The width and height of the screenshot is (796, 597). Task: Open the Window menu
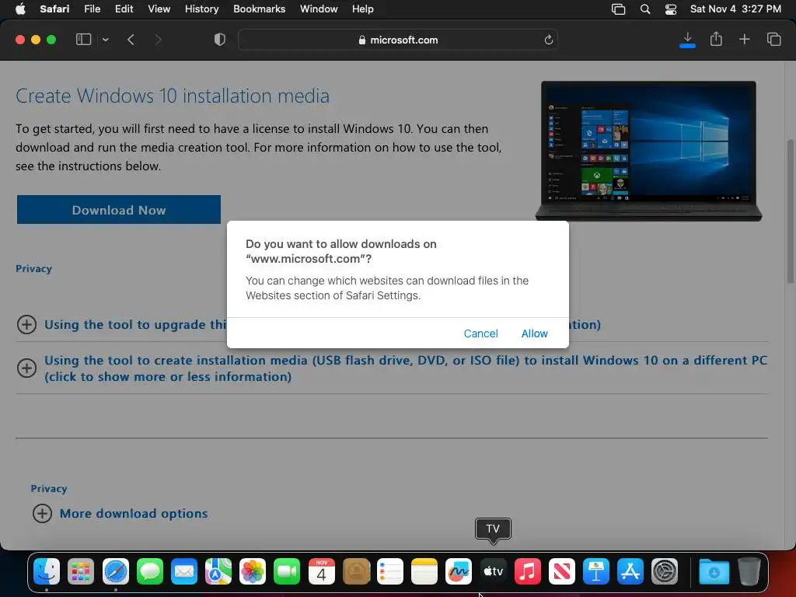pyautogui.click(x=319, y=9)
